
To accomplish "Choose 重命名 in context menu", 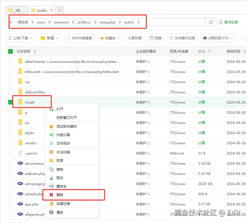I will point(72,186).
